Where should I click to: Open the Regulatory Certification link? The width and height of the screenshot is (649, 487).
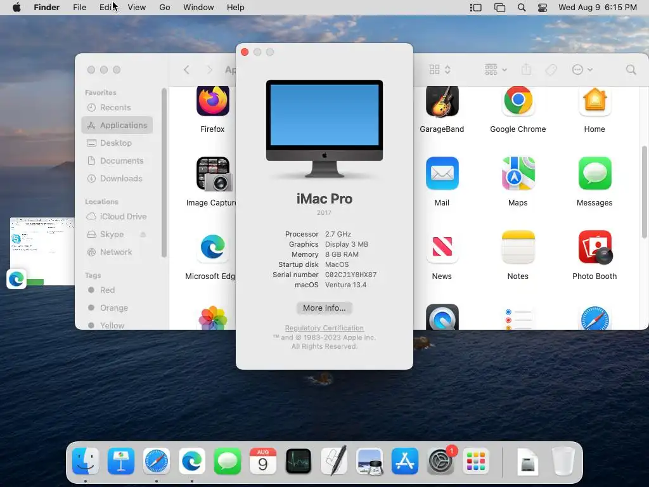click(x=324, y=328)
